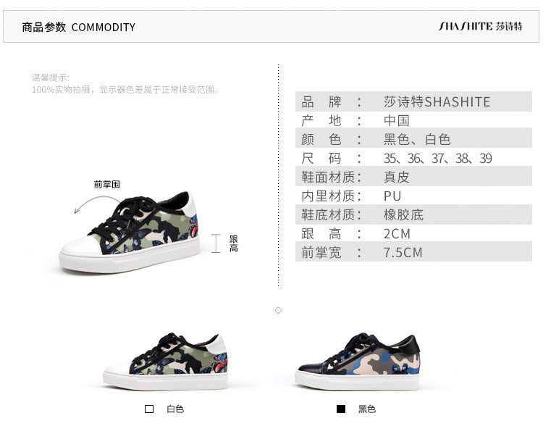Click the 商品参数 COMMODITY header title
Viewport: 543px width, 426px height.
[79, 27]
